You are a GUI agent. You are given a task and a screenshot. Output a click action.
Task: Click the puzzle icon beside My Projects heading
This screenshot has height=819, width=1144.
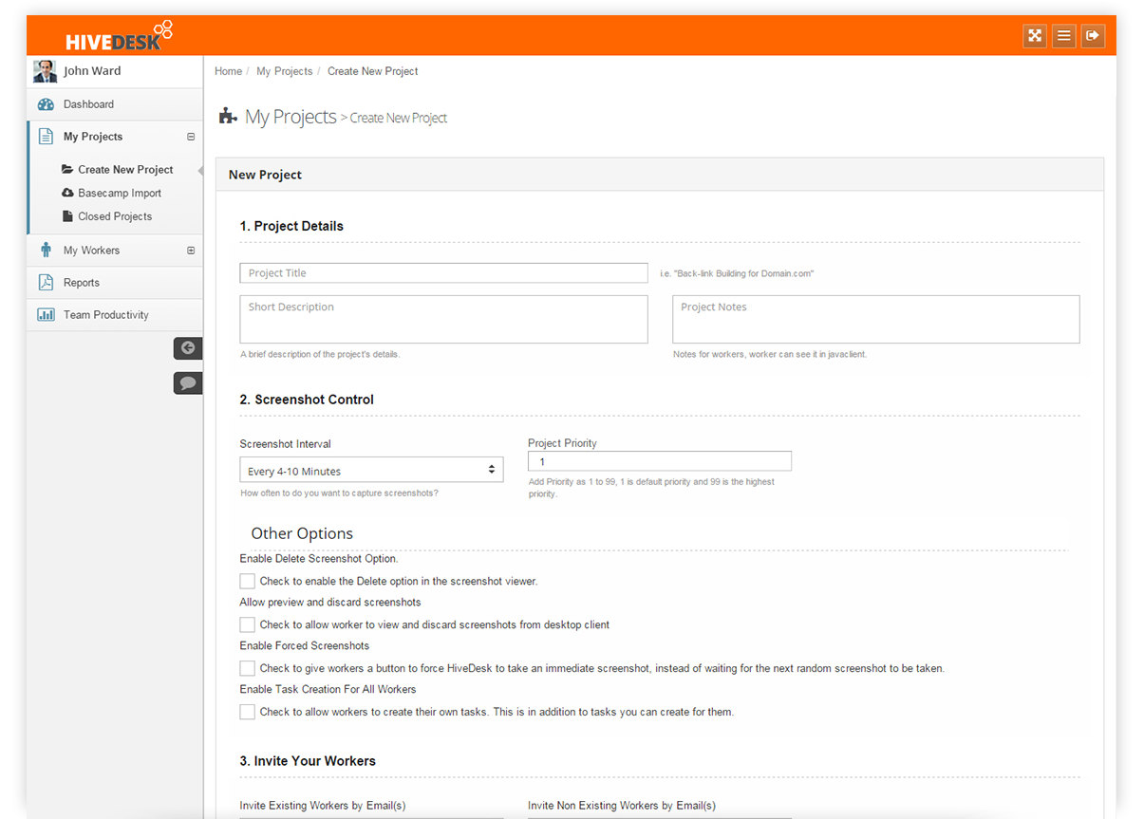[228, 117]
